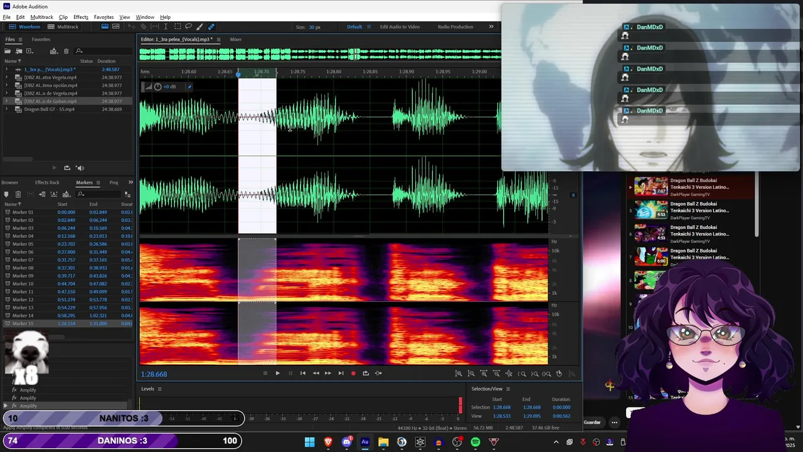Image resolution: width=803 pixels, height=452 pixels.
Task: Delete selected marker trash icon in Markers panel
Action: [18, 195]
